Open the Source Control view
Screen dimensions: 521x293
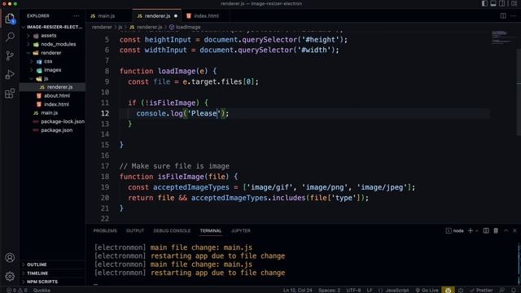coord(10,55)
